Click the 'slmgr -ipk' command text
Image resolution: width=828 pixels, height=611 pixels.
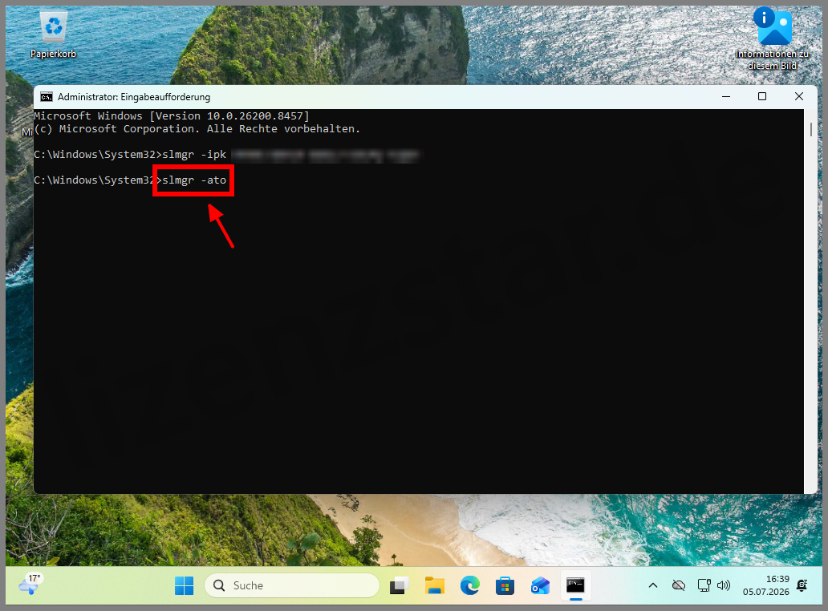194,155
